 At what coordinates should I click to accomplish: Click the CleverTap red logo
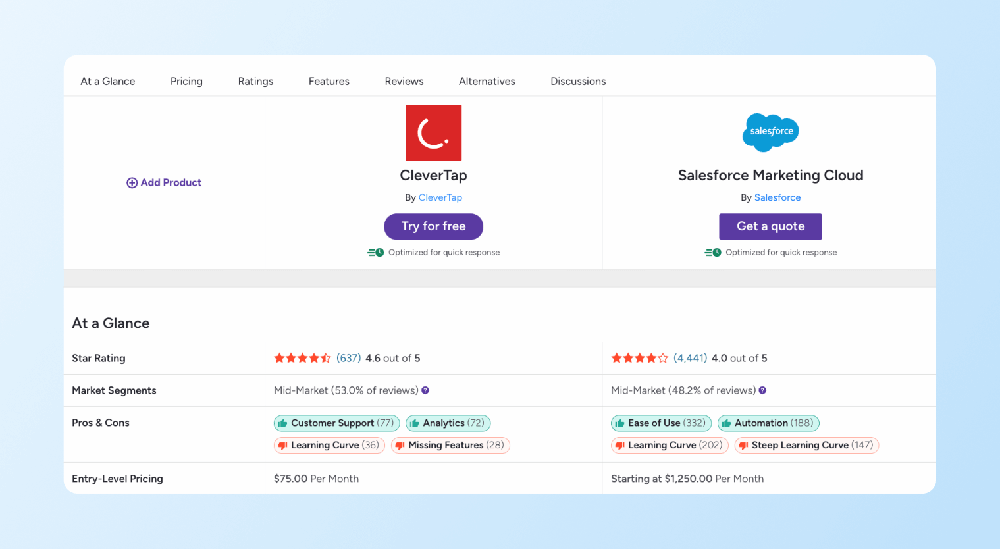[433, 132]
